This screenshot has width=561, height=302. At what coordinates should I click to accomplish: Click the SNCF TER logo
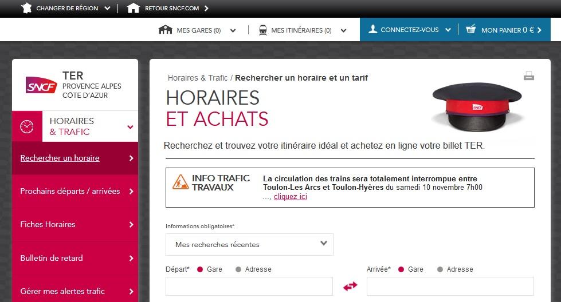pos(41,85)
